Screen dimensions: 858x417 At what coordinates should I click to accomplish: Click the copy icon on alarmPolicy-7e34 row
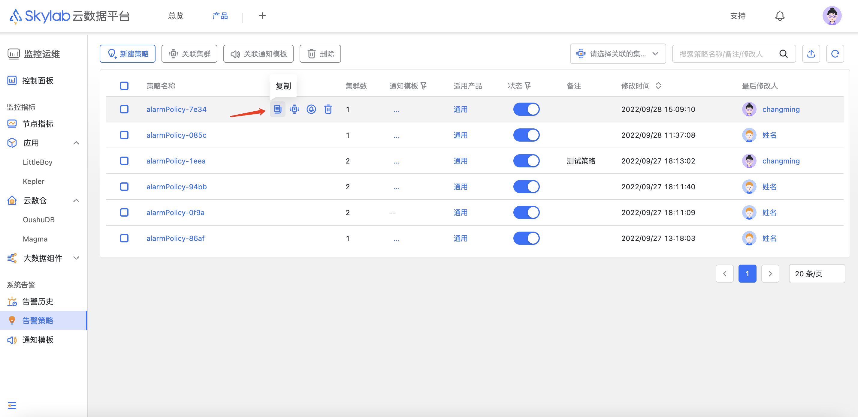point(277,109)
